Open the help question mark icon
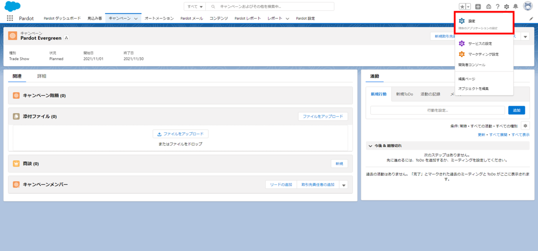This screenshot has height=251, width=538. point(497,7)
